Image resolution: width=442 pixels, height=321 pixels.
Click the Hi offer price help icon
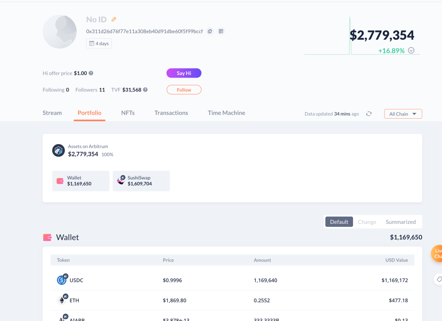91,73
